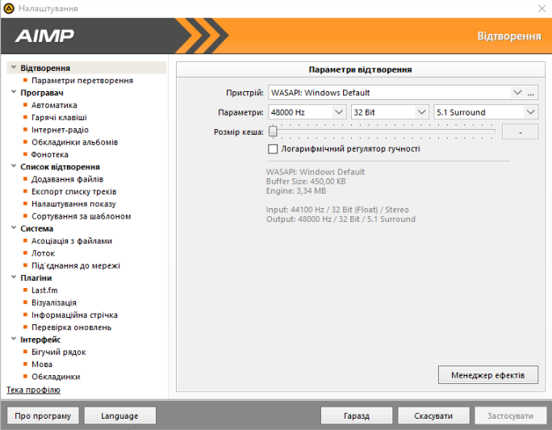
Task: Collapse the Відтворення tree section
Action: (x=14, y=67)
